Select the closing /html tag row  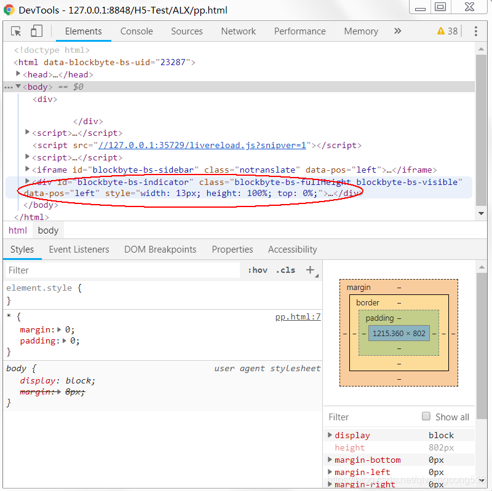pyautogui.click(x=32, y=217)
